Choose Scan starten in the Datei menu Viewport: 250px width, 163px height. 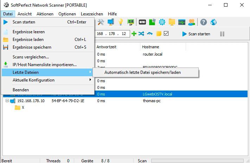click(48, 22)
